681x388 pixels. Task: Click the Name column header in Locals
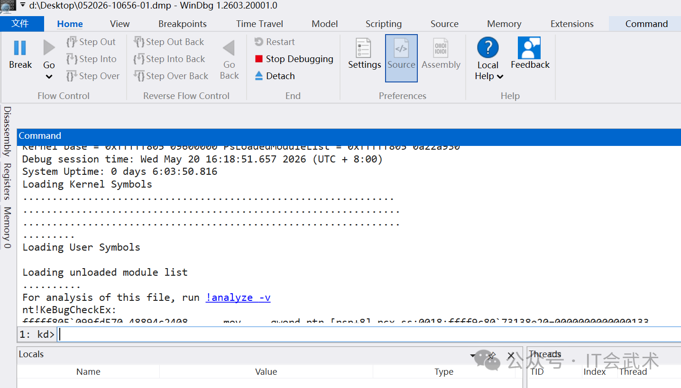tap(88, 372)
